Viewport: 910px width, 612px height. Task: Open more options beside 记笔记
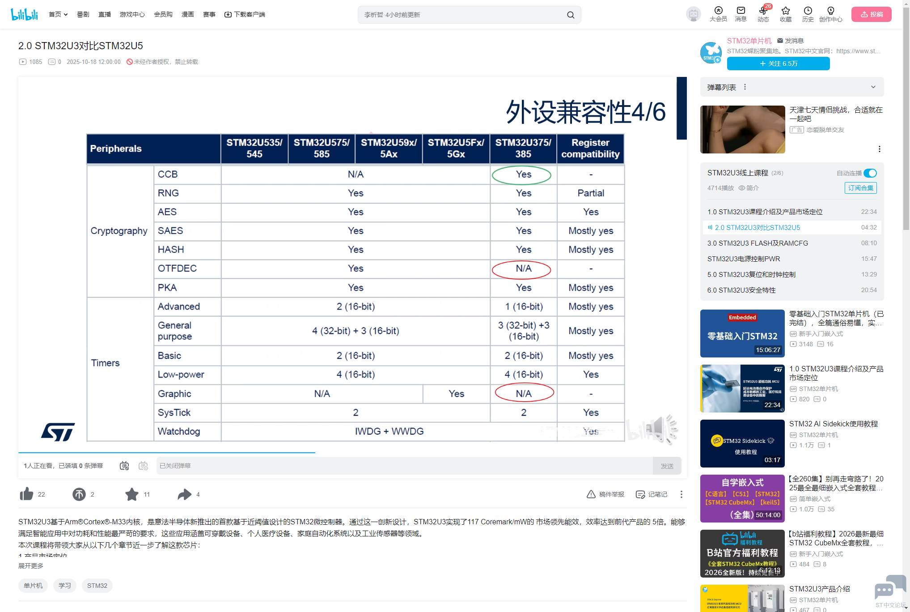click(681, 494)
